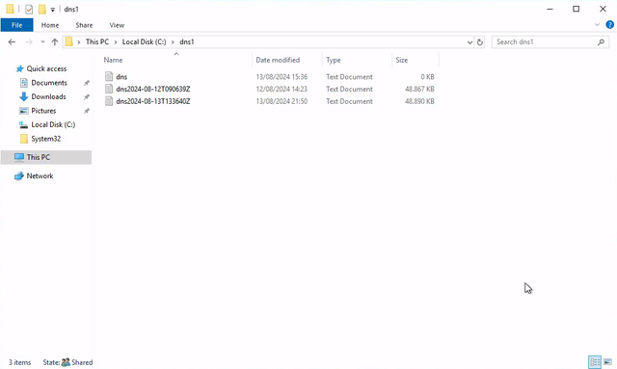Viewport: 617px width, 369px height.
Task: Select Quick access in navigation pane
Action: [46, 68]
